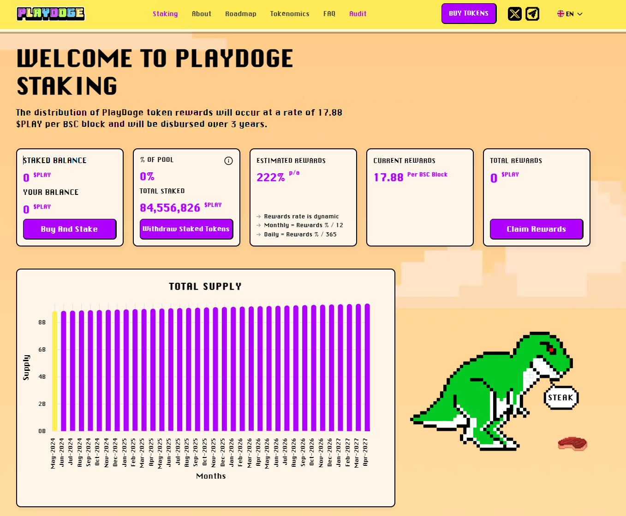Click 'Rewards rate is dynamic' text

(301, 217)
